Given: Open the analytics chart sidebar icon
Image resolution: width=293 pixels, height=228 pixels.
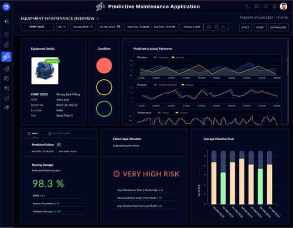Looking at the screenshot, I should (6, 98).
